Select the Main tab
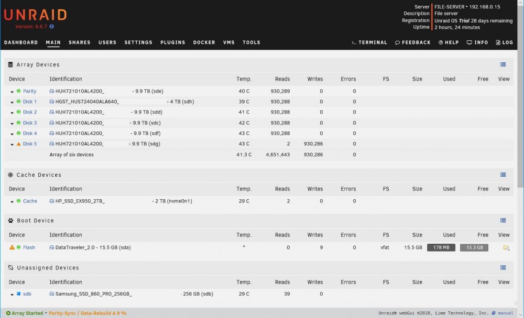 tap(53, 42)
